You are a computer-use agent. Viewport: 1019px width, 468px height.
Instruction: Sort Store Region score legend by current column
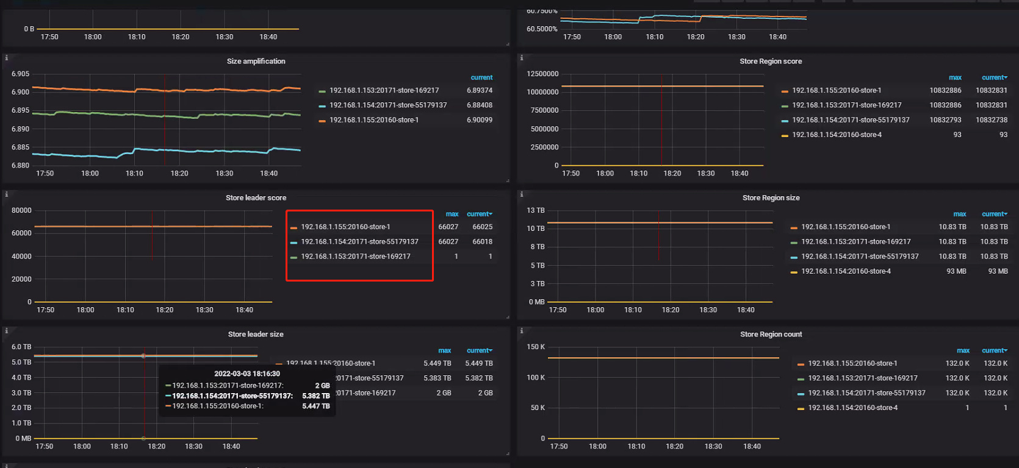click(994, 77)
